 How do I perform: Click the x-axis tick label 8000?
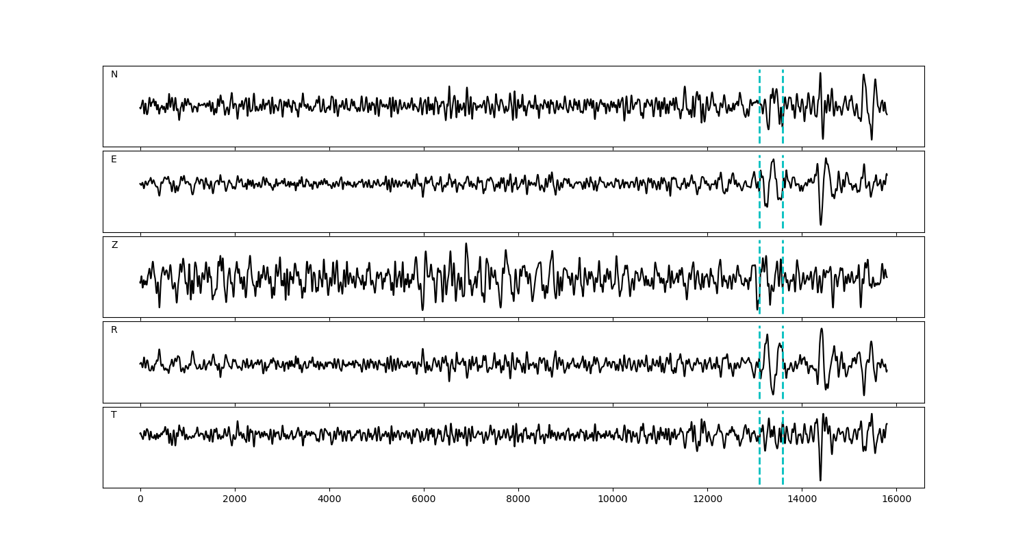(x=518, y=500)
